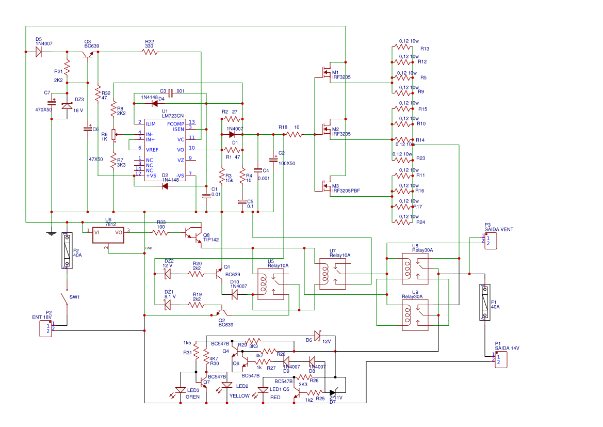Click the F1 40A fuse symbol
Viewport: 603px width, 427px height.
click(485, 302)
